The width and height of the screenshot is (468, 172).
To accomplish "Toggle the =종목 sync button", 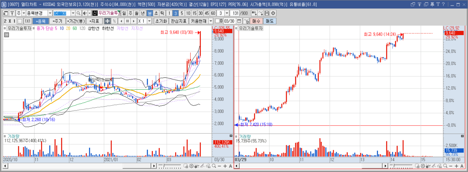I will 41,21.
